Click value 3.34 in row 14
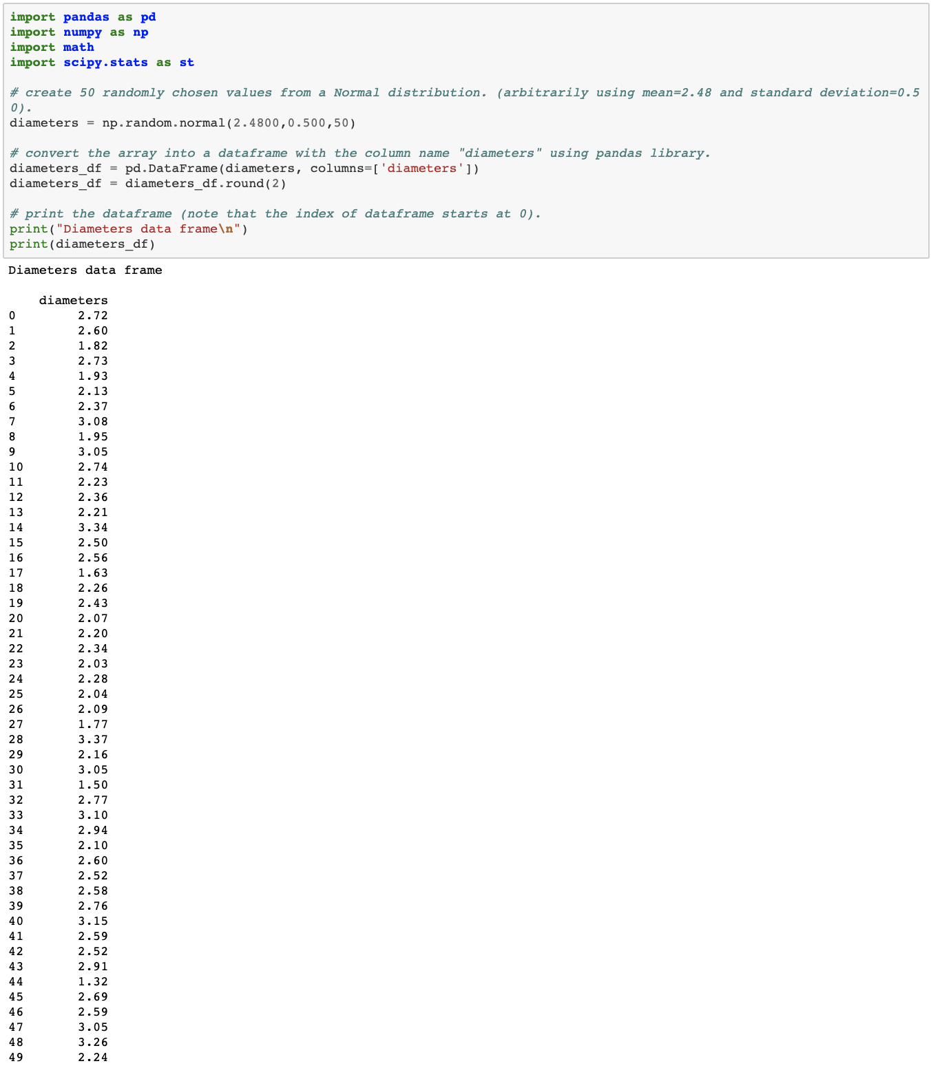This screenshot has height=1068, width=931. tap(93, 528)
